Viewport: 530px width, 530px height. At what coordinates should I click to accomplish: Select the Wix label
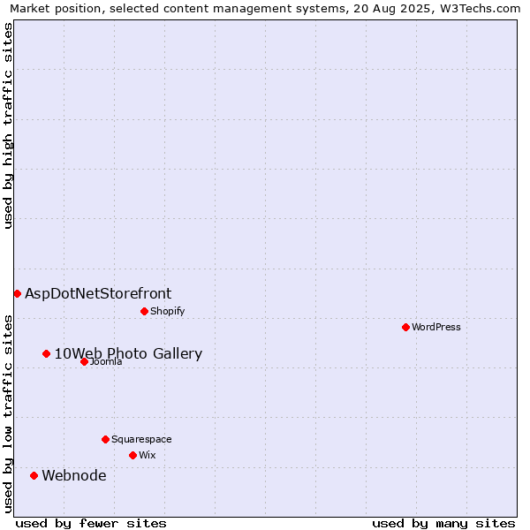click(148, 455)
